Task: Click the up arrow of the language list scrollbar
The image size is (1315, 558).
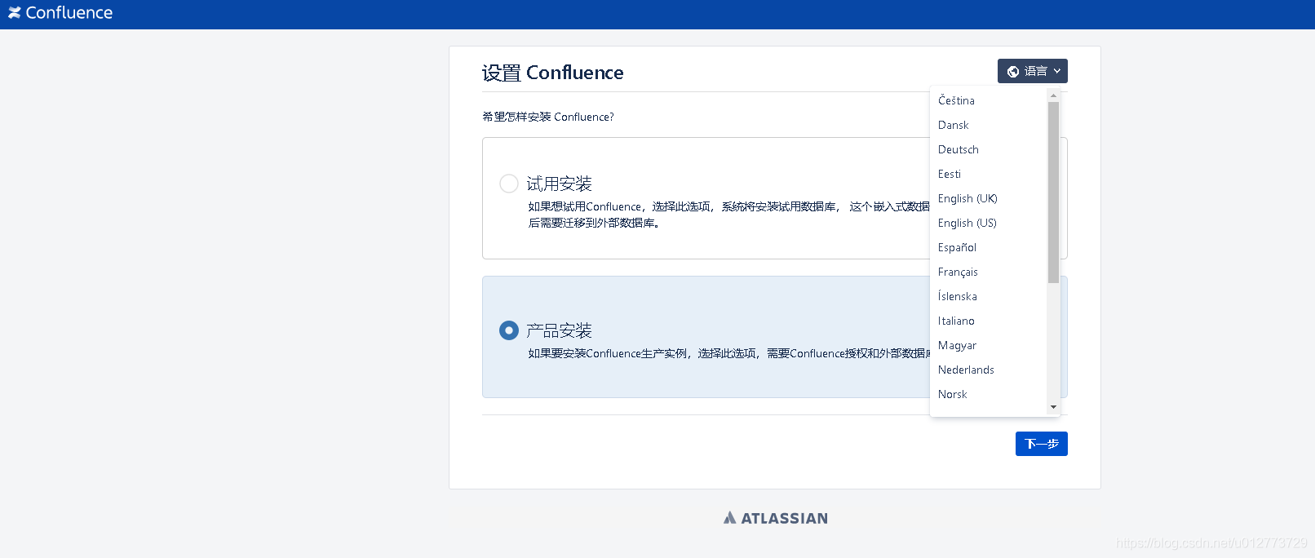Action: click(x=1053, y=95)
